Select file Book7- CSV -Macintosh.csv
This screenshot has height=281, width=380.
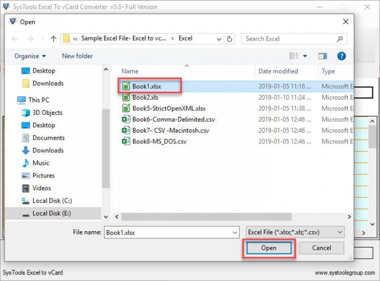click(170, 130)
